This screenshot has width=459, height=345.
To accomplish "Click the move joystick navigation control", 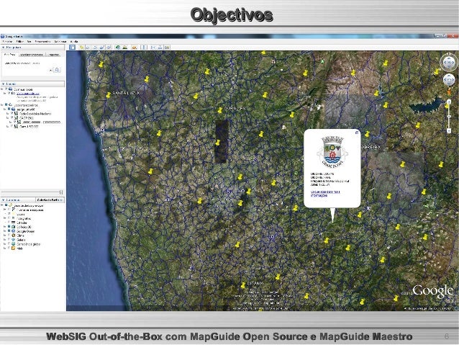I will [x=449, y=80].
